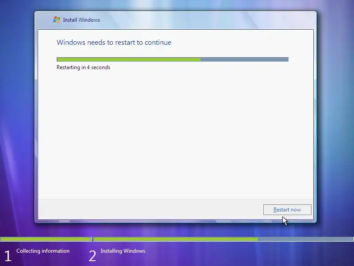Click the Collecting information progress bar
Image resolution: width=354 pixels, height=266 pixels.
click(46, 239)
